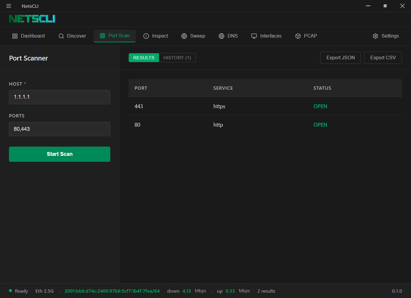Image resolution: width=411 pixels, height=298 pixels.
Task: Select the Discover magnifier icon
Action: (61, 36)
